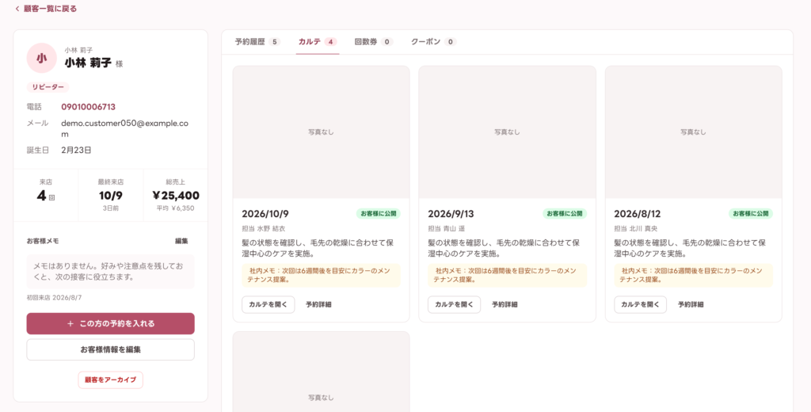Edit customer memo via 編集
The width and height of the screenshot is (811, 412).
181,241
